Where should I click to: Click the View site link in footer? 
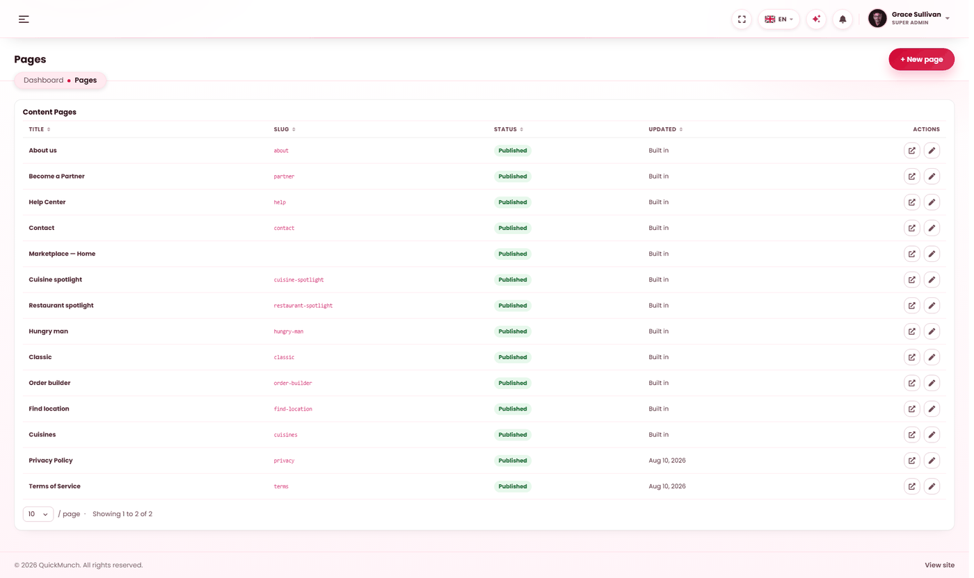click(939, 565)
